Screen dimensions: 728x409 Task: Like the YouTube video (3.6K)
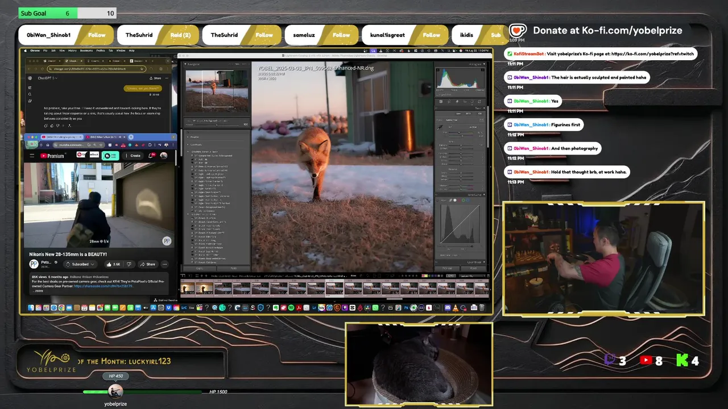point(113,264)
